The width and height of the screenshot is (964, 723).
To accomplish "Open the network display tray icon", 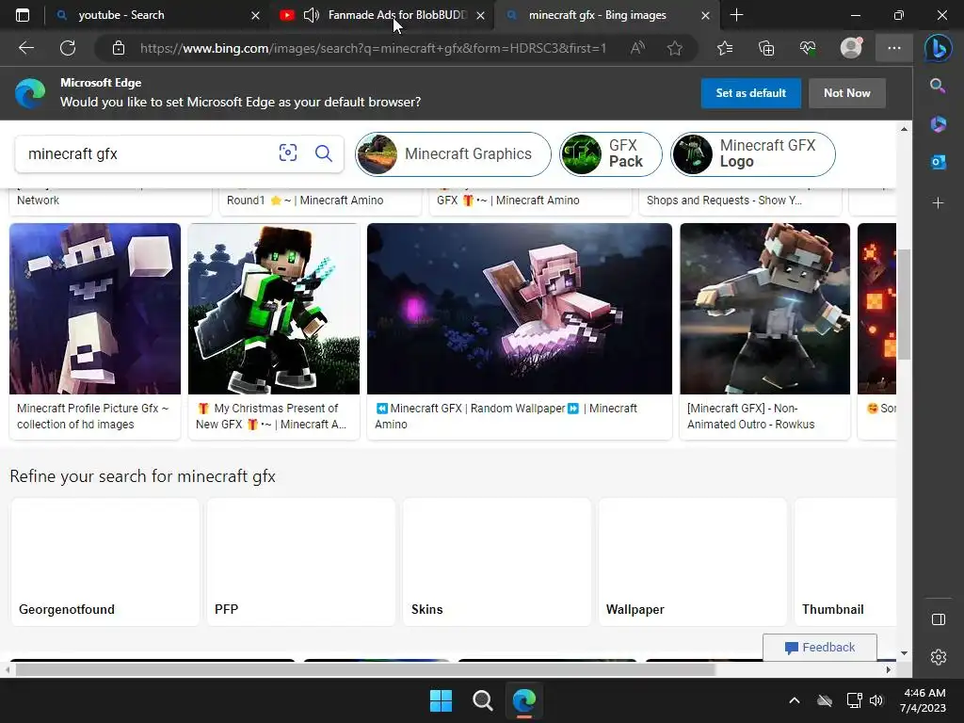I will point(854,700).
